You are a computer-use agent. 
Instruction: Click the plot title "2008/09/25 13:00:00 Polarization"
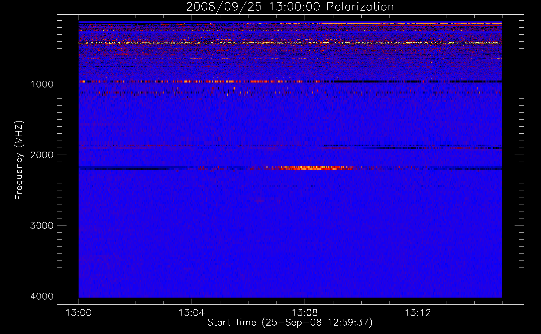pyautogui.click(x=290, y=7)
